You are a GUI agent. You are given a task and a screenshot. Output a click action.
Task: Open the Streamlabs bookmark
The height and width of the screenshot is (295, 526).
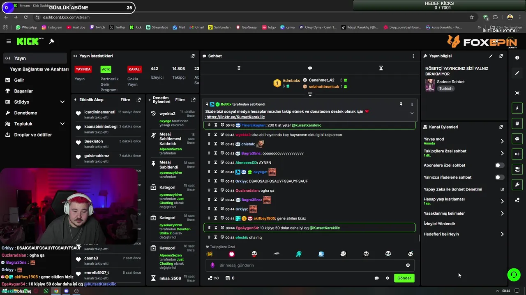[x=158, y=27]
